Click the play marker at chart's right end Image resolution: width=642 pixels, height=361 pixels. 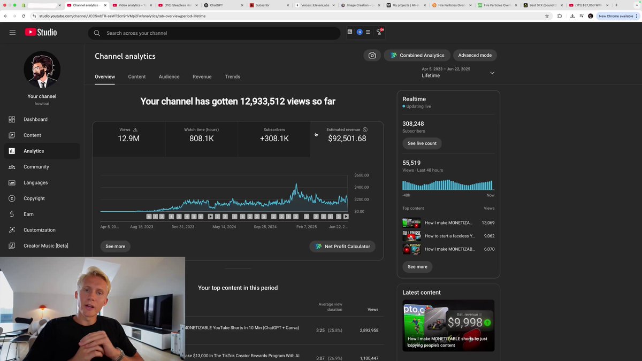[x=346, y=217]
